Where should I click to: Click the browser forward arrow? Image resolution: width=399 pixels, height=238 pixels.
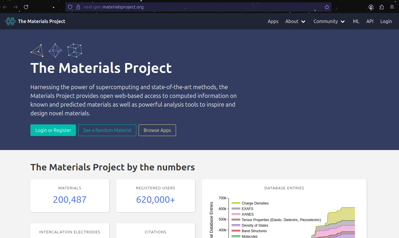(x=15, y=7)
